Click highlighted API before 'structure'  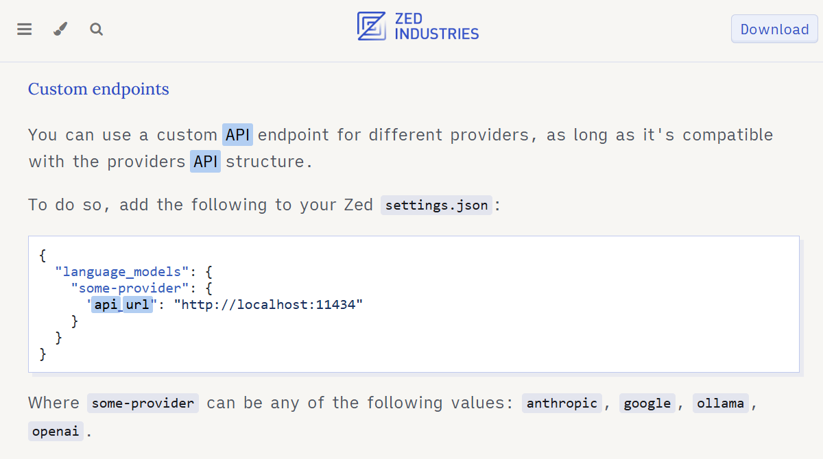point(205,162)
